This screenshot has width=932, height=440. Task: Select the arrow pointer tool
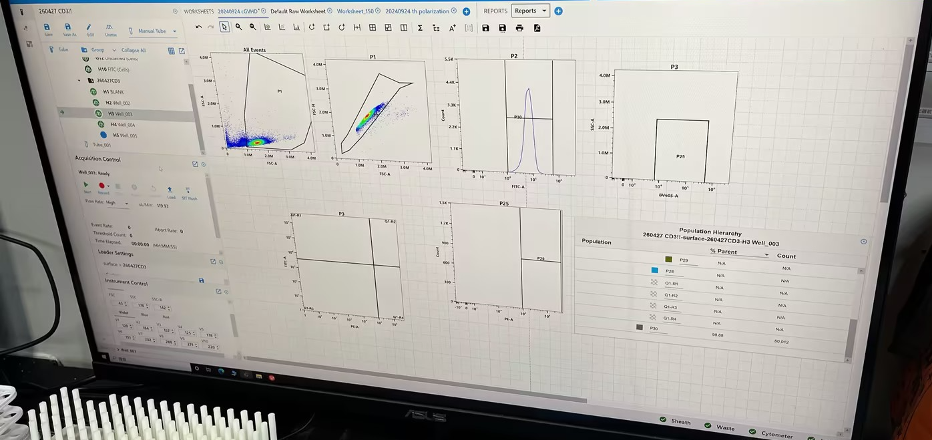pyautogui.click(x=224, y=27)
